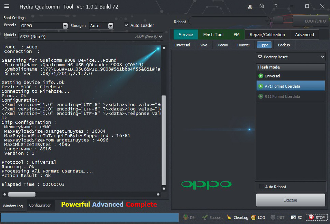Click the SC camera screenshot icon
330x224 pixels.
293,217
